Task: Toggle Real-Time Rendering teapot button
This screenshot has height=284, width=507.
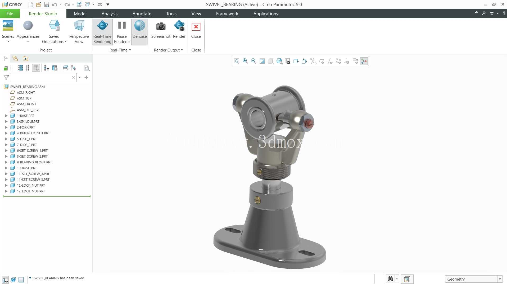Action: click(102, 32)
